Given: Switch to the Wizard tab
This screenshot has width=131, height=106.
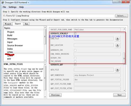Looking at the screenshot, I should click(8, 24).
